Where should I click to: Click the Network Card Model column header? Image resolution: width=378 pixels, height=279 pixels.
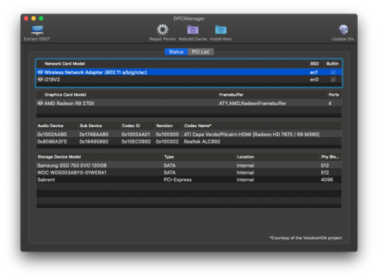[x=64, y=64]
